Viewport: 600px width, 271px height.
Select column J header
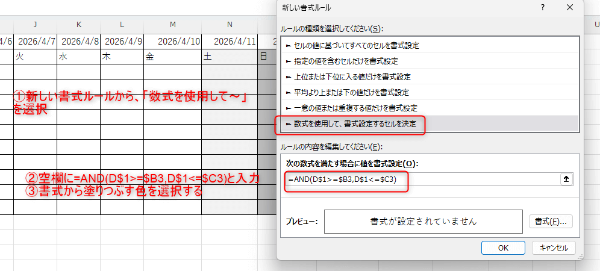pyautogui.click(x=35, y=25)
